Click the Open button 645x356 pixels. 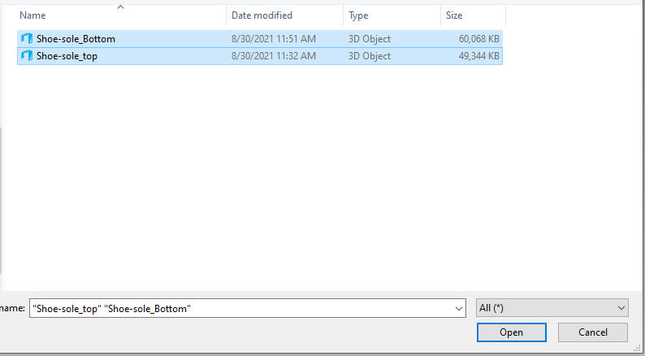click(x=511, y=332)
